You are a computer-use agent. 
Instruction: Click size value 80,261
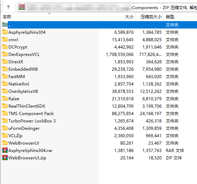[127, 143]
